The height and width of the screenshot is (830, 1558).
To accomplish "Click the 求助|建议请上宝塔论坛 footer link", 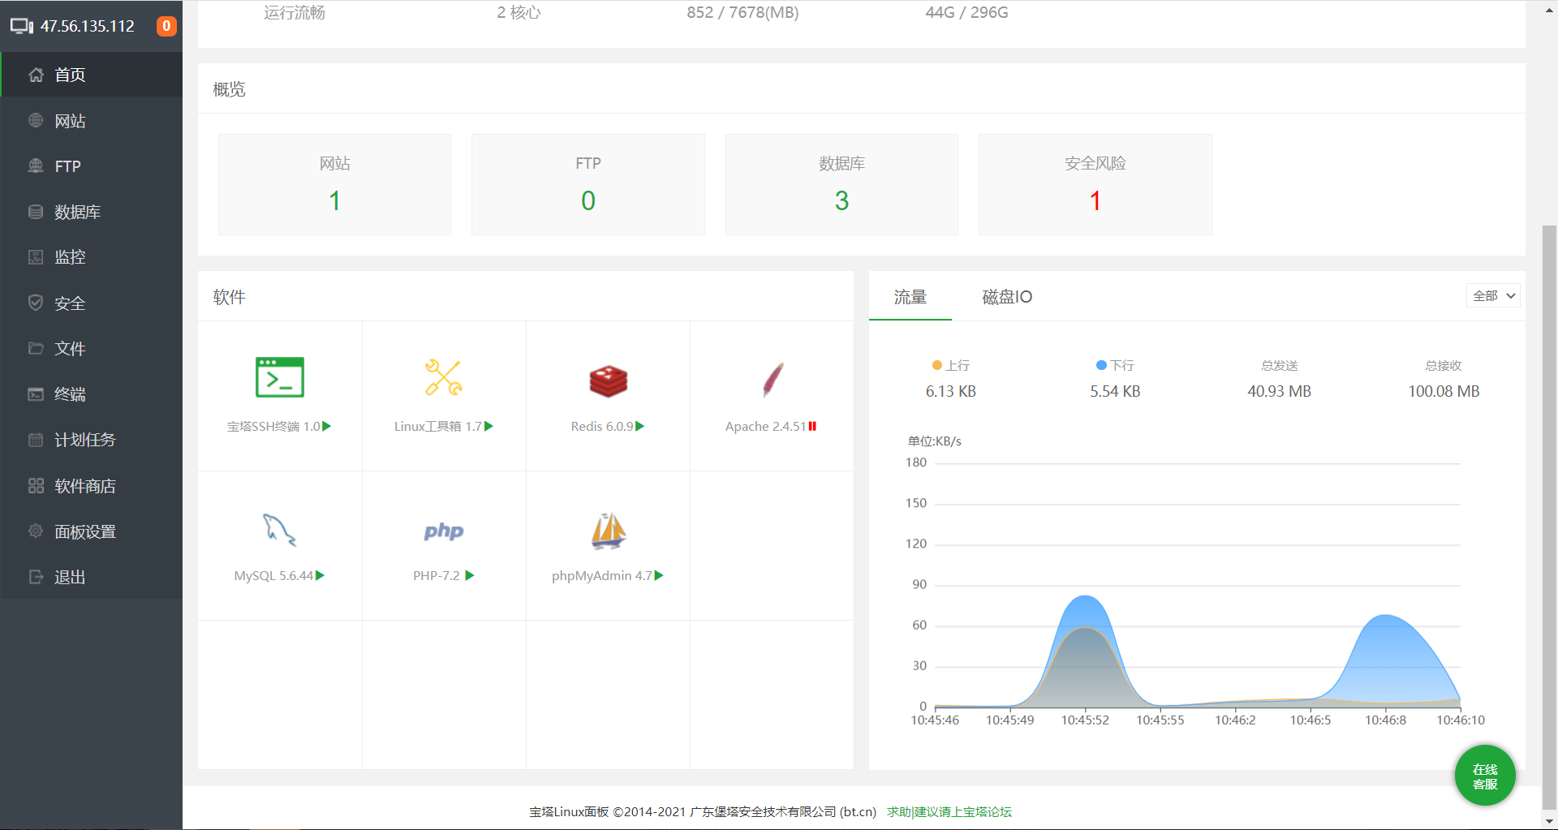I will (949, 811).
